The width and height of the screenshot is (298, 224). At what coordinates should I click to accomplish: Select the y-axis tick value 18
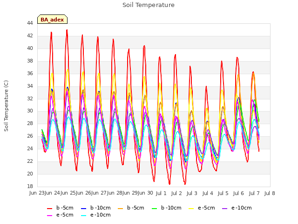coord(30,186)
